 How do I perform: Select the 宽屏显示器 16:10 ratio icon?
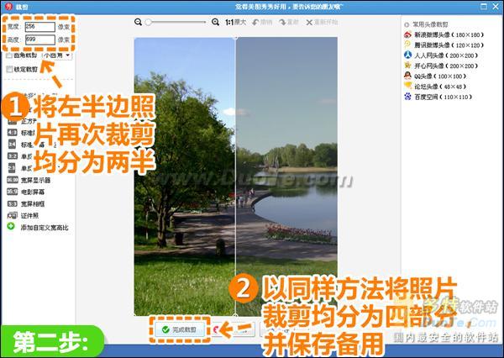pyautogui.click(x=13, y=180)
